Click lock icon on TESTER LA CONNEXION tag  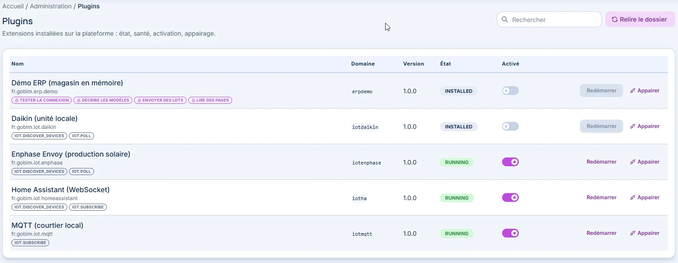click(x=17, y=100)
